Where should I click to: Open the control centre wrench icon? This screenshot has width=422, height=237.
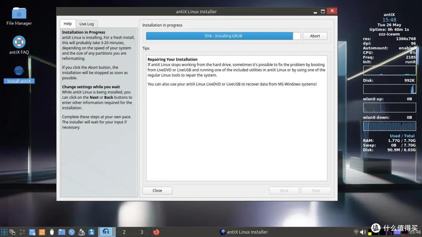[91, 232]
